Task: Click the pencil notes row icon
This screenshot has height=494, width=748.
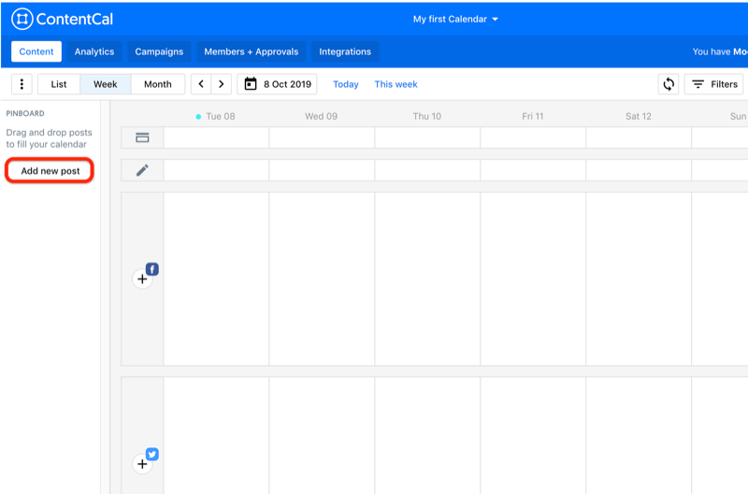Action: 142,170
